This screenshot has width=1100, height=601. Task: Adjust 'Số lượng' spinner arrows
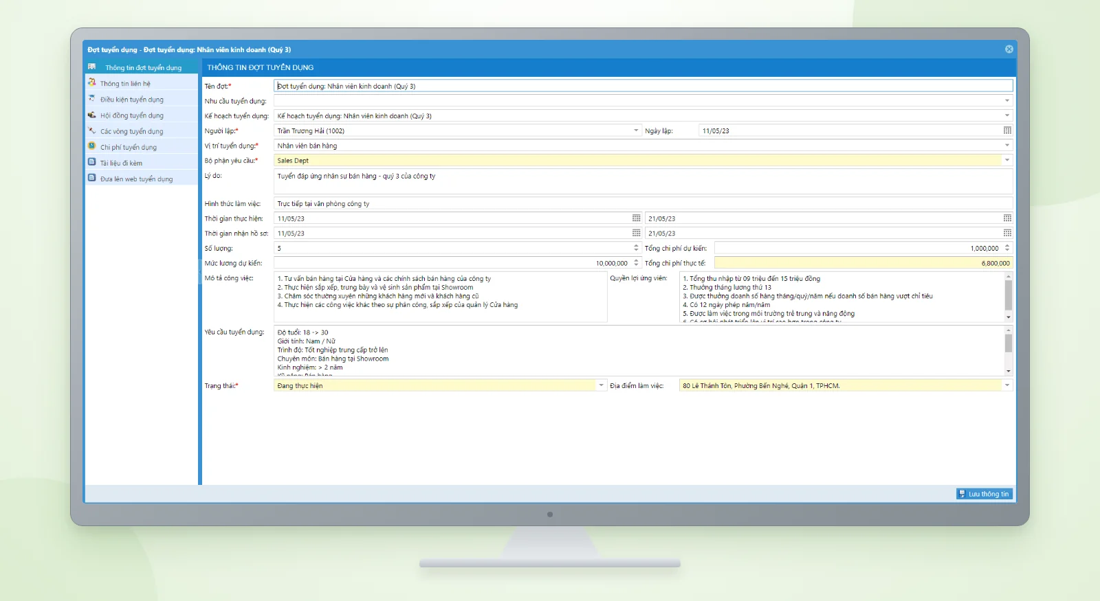coord(636,248)
